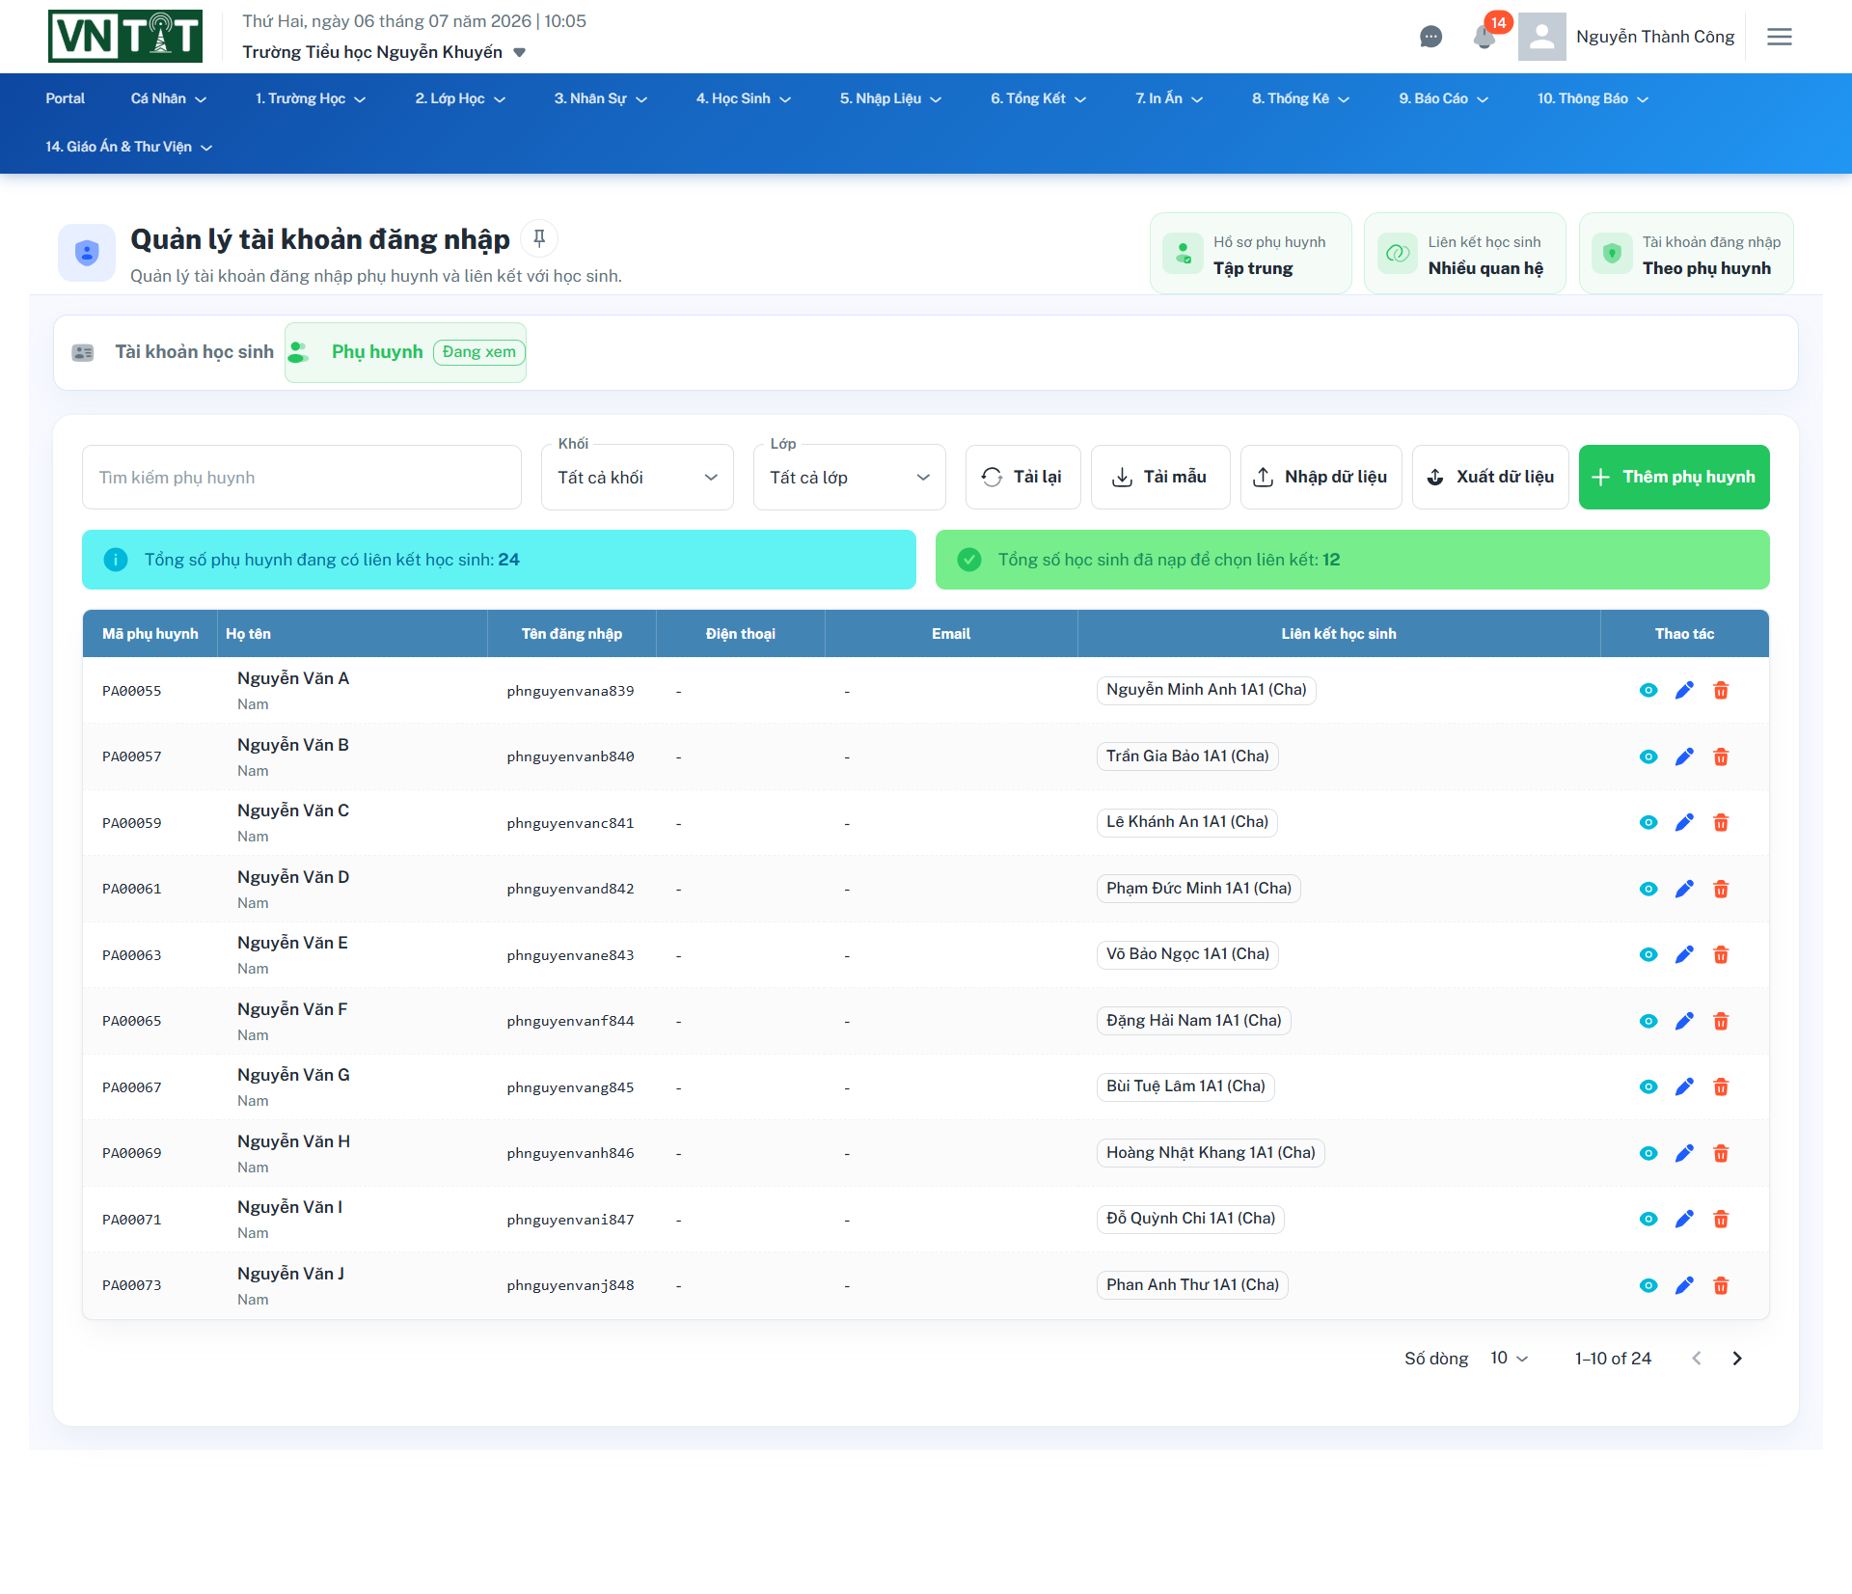Viewport: 1852px width, 1594px height.
Task: Change rows per page Số dòng dropdown
Action: pos(1510,1359)
